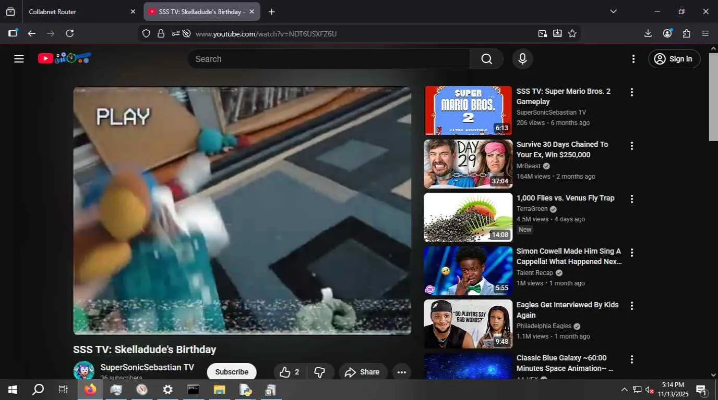Screen dimensions: 718x400
Task: Select the SSS TV: Skelladude's Birthday tab
Action: coord(201,11)
